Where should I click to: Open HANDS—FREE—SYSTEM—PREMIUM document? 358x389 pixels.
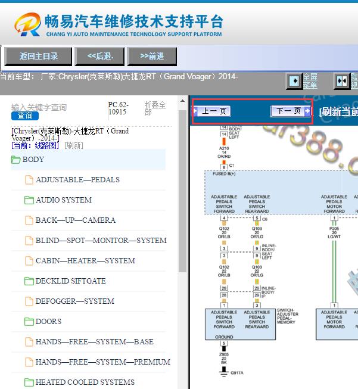[x=103, y=362]
